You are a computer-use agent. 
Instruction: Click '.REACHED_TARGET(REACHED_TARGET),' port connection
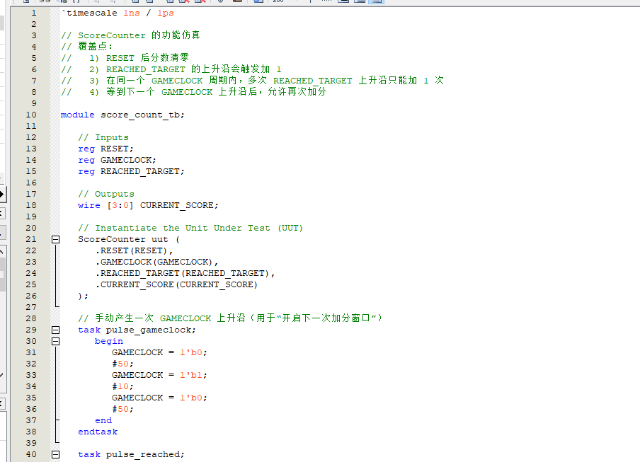tap(185, 273)
